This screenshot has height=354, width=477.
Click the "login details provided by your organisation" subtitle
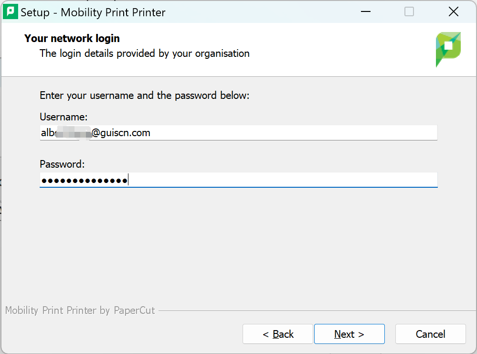click(144, 53)
